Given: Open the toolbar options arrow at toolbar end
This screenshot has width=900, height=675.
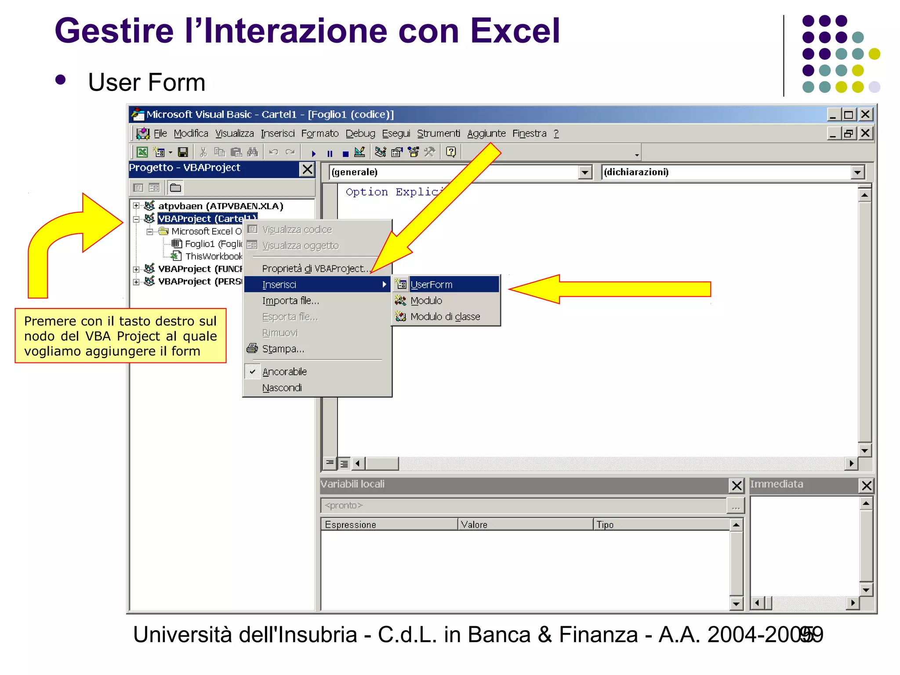Looking at the screenshot, I should [637, 155].
